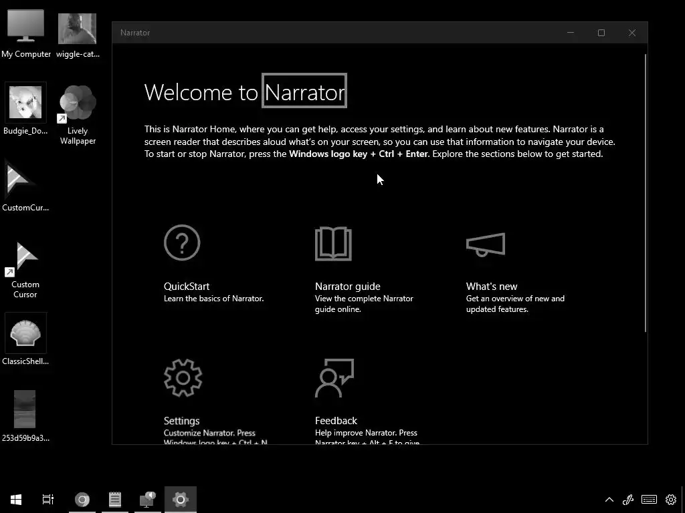The width and height of the screenshot is (685, 513).
Task: Open the touch keyboard tray icon
Action: [x=649, y=500]
